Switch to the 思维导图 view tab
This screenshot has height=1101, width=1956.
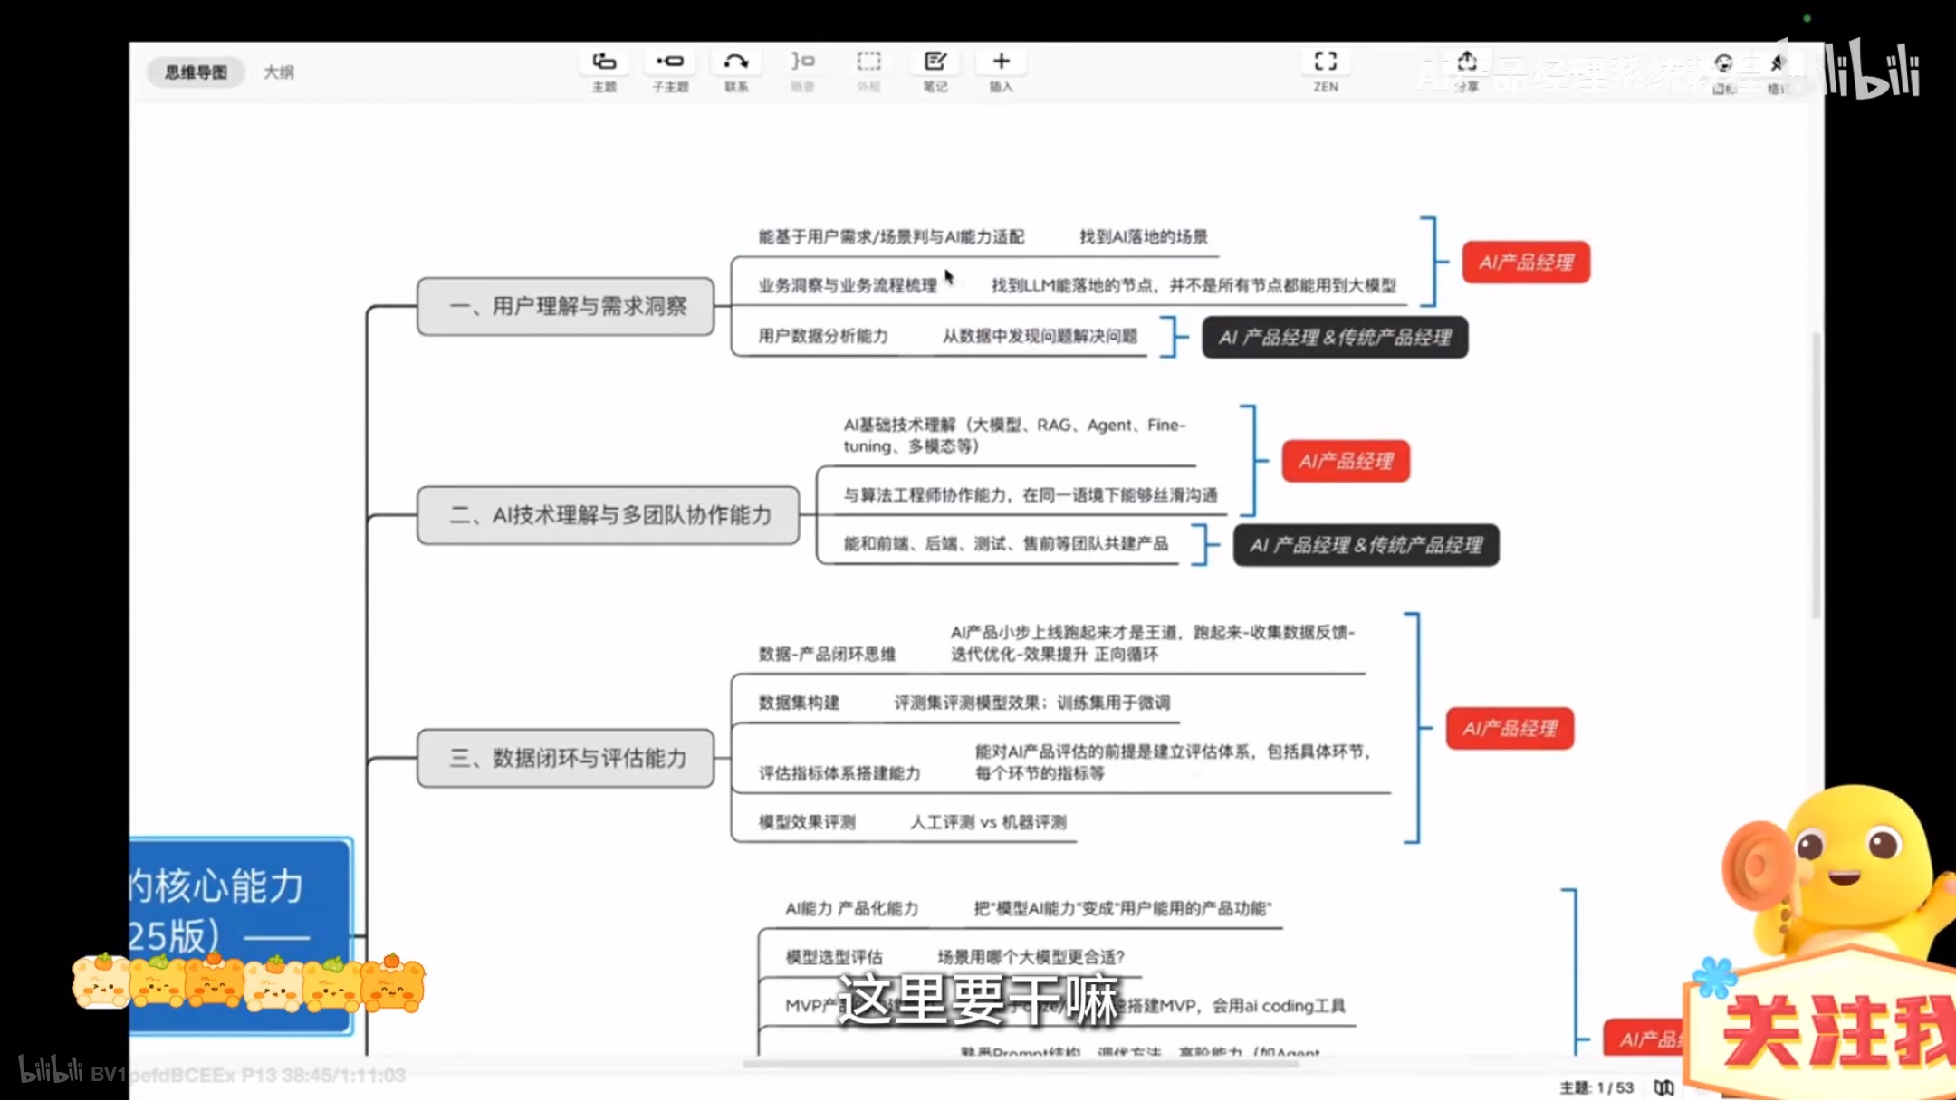click(x=196, y=72)
